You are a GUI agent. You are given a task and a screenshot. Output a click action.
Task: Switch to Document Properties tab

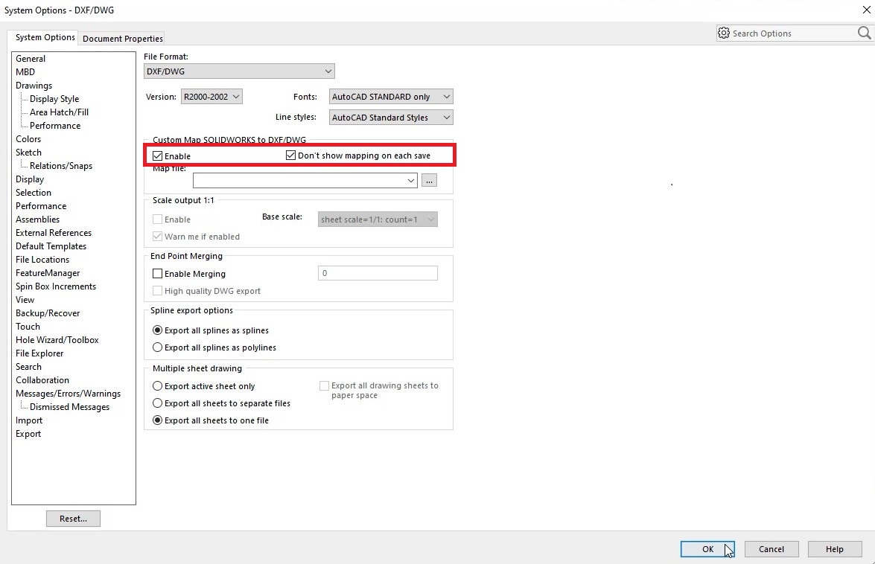[123, 39]
